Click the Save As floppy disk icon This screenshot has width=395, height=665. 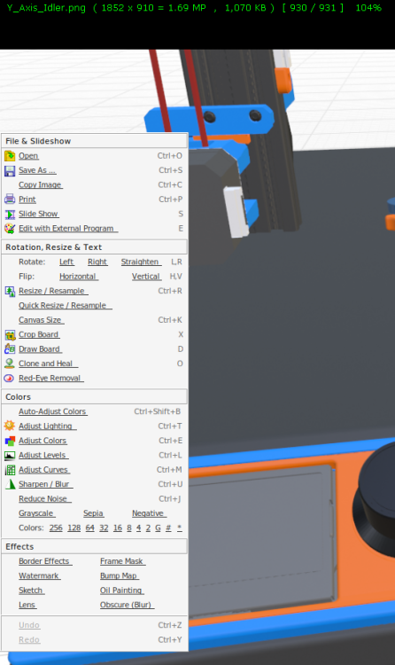10,170
